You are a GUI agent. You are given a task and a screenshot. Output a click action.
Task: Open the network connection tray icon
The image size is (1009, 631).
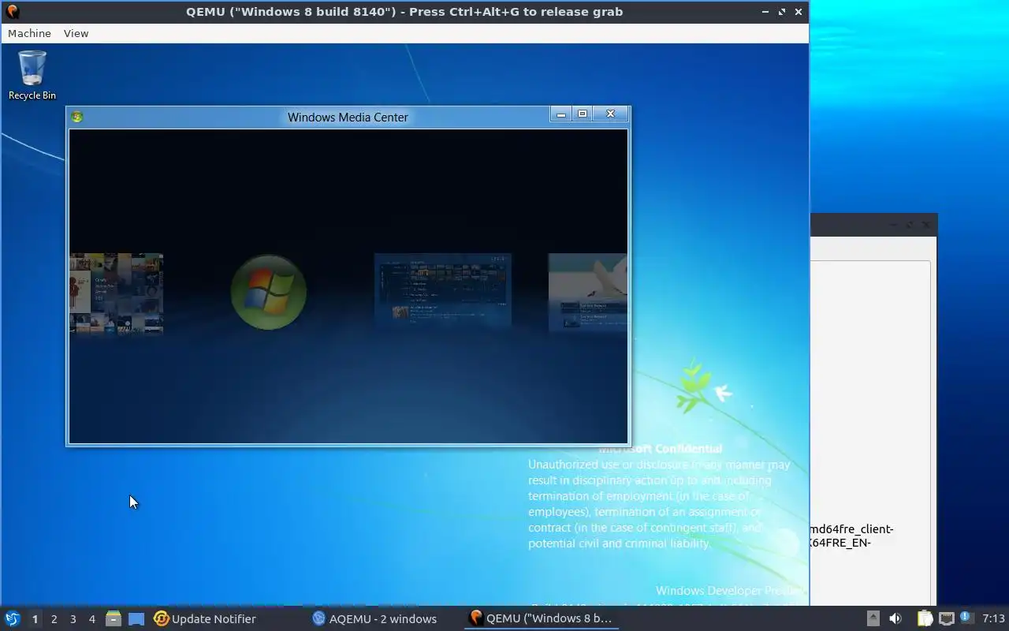[x=946, y=618]
